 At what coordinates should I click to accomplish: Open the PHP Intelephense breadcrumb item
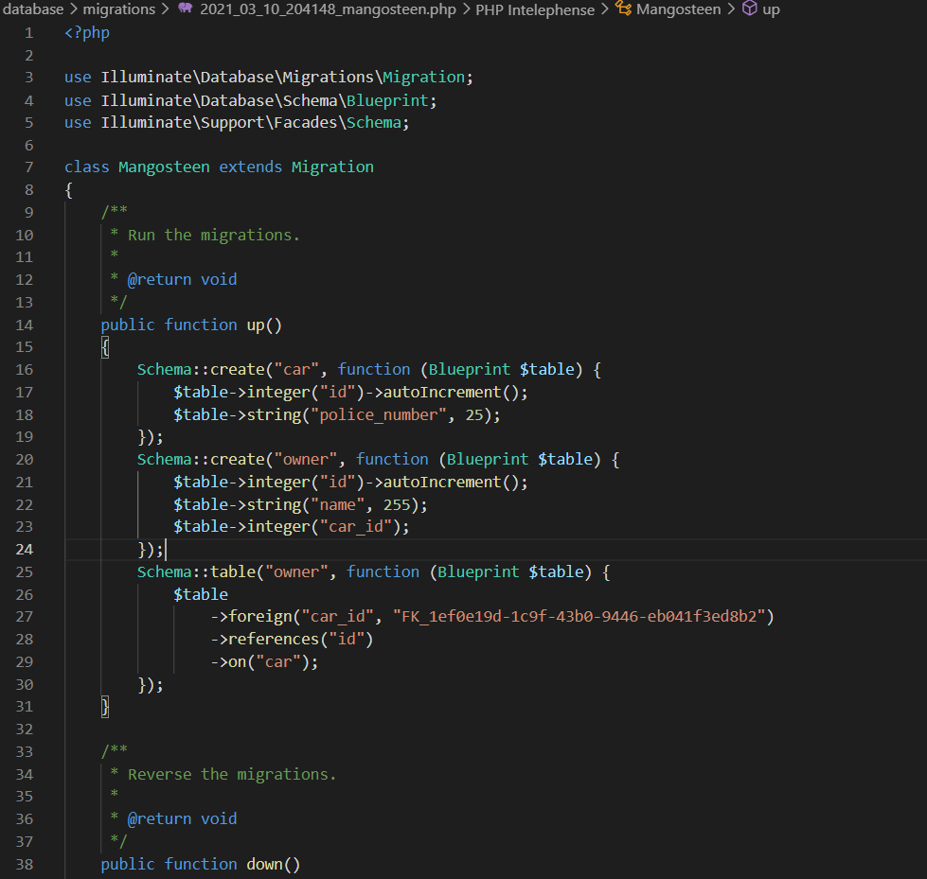point(534,9)
